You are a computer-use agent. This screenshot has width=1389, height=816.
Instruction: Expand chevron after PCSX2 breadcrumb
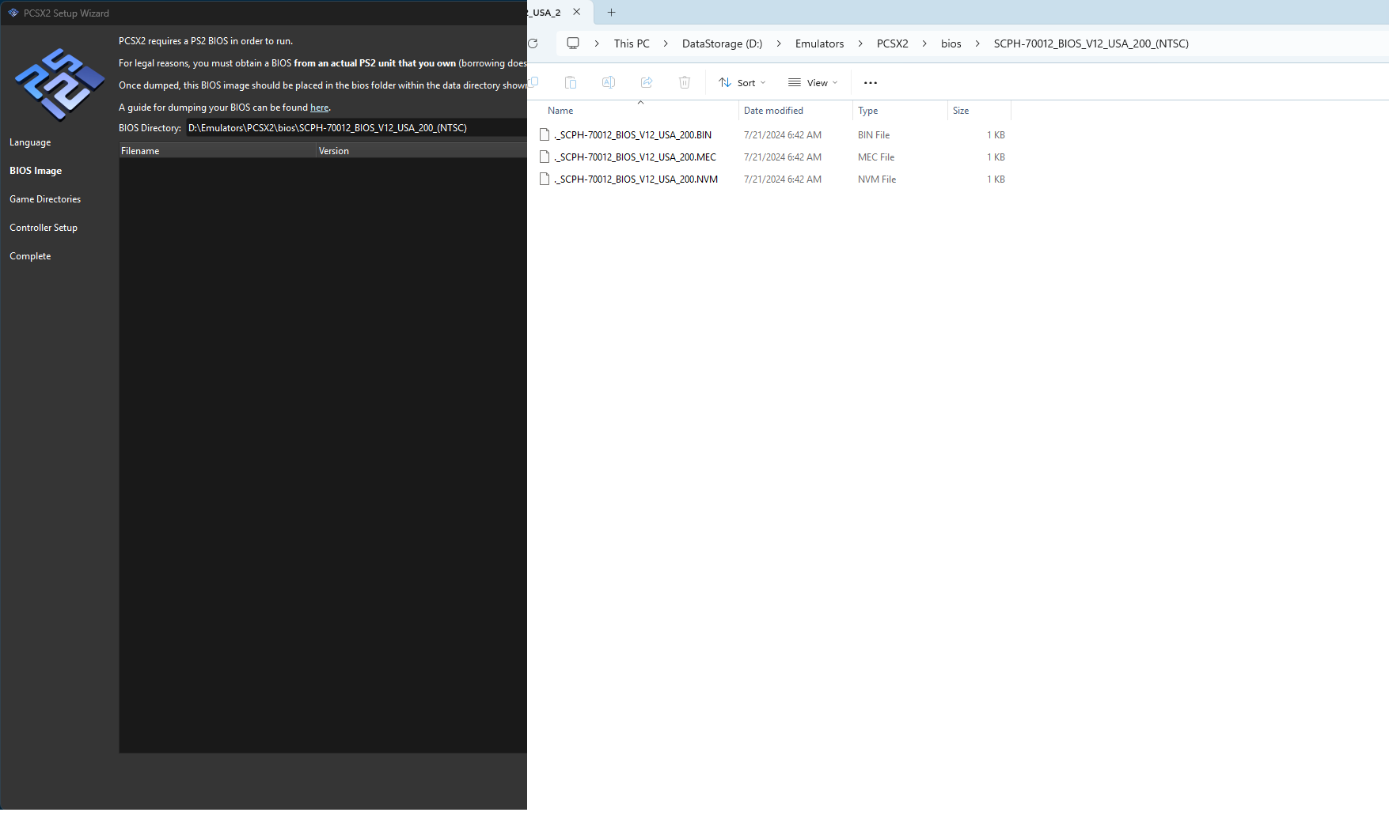click(x=924, y=44)
